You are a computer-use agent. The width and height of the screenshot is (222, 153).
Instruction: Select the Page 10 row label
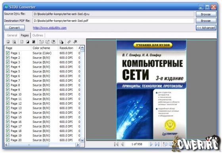tap(16, 94)
